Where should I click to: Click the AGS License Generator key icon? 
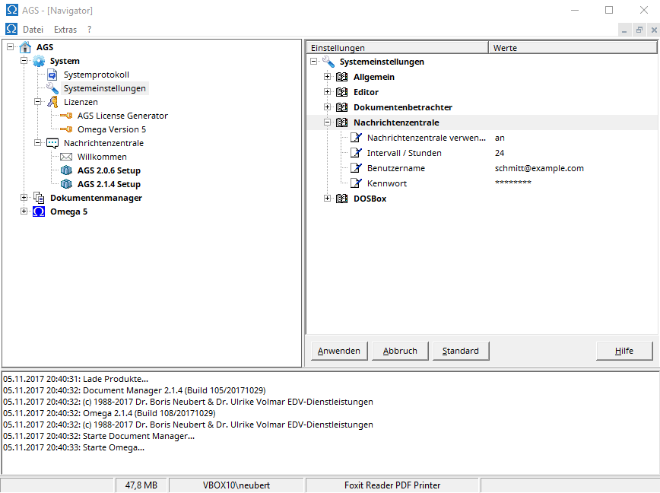[x=66, y=116]
